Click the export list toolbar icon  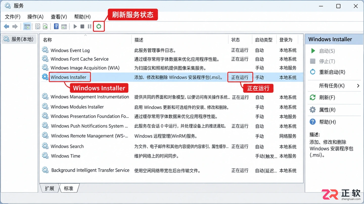point(45,26)
